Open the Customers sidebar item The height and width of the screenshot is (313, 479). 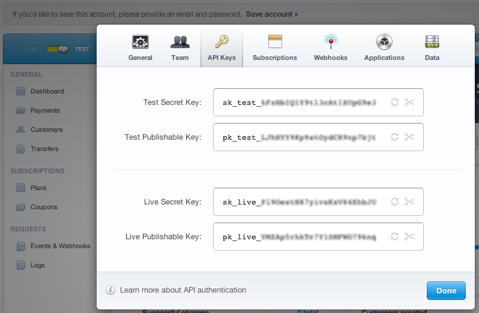coord(46,130)
